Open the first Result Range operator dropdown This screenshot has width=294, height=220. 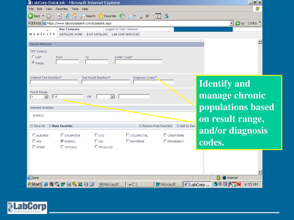pyautogui.click(x=46, y=97)
